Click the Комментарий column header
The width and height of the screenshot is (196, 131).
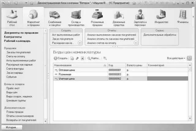click(168, 65)
